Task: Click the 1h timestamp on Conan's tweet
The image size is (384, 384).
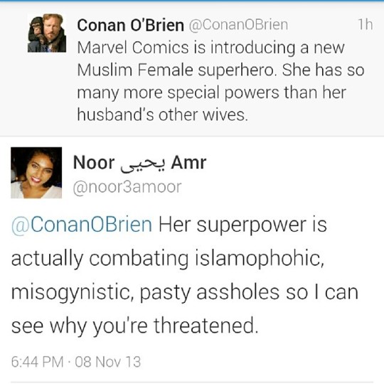Action: click(x=366, y=25)
